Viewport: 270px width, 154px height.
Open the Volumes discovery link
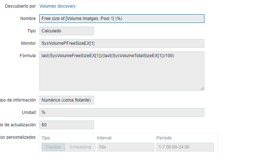coord(58,6)
